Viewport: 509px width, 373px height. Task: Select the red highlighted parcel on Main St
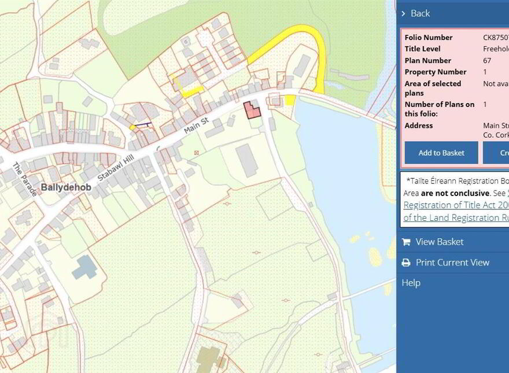(252, 110)
